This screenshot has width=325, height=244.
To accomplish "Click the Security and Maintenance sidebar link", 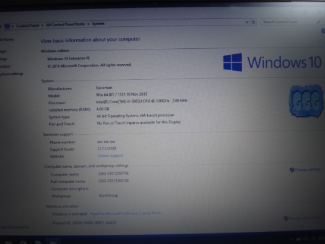I will pyautogui.click(x=15, y=227).
